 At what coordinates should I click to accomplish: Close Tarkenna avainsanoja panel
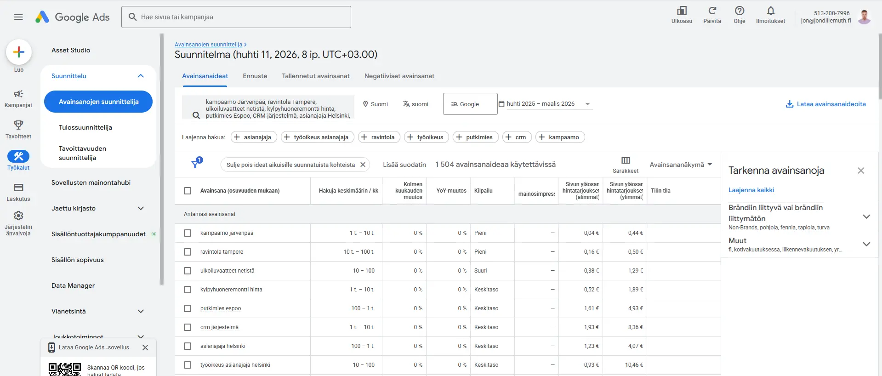click(861, 171)
